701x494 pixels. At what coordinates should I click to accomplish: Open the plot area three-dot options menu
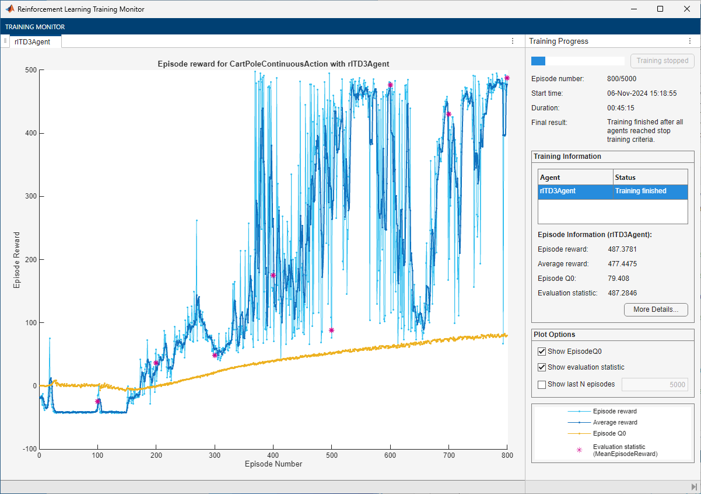(x=513, y=41)
